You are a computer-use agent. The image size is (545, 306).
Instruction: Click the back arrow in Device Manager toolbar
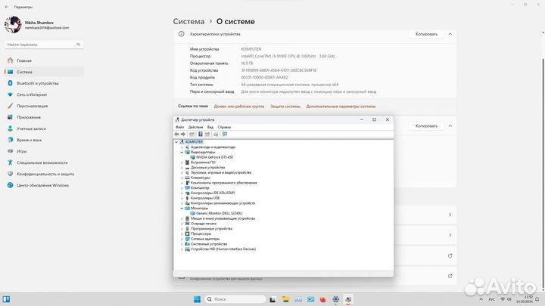point(177,134)
